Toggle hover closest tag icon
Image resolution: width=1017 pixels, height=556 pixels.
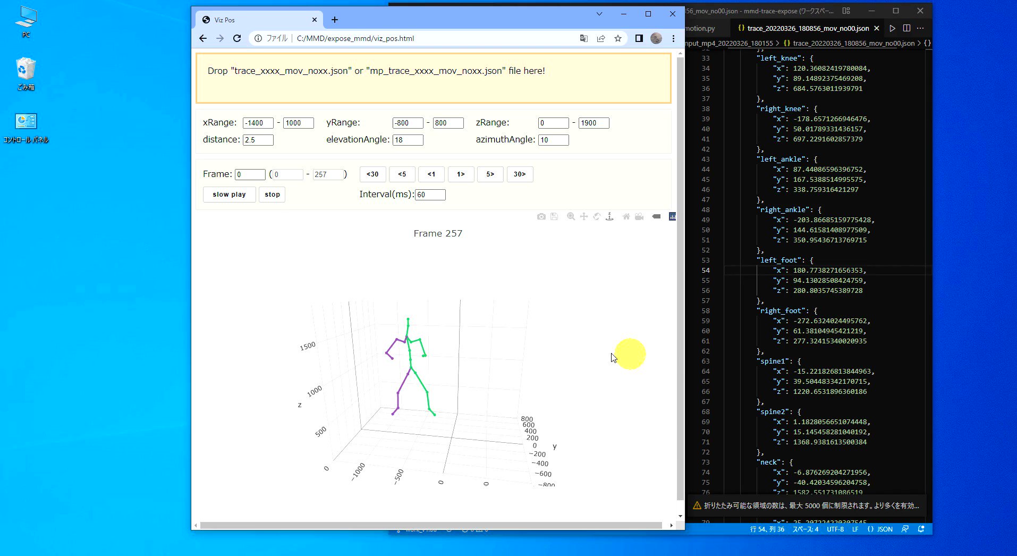657,216
